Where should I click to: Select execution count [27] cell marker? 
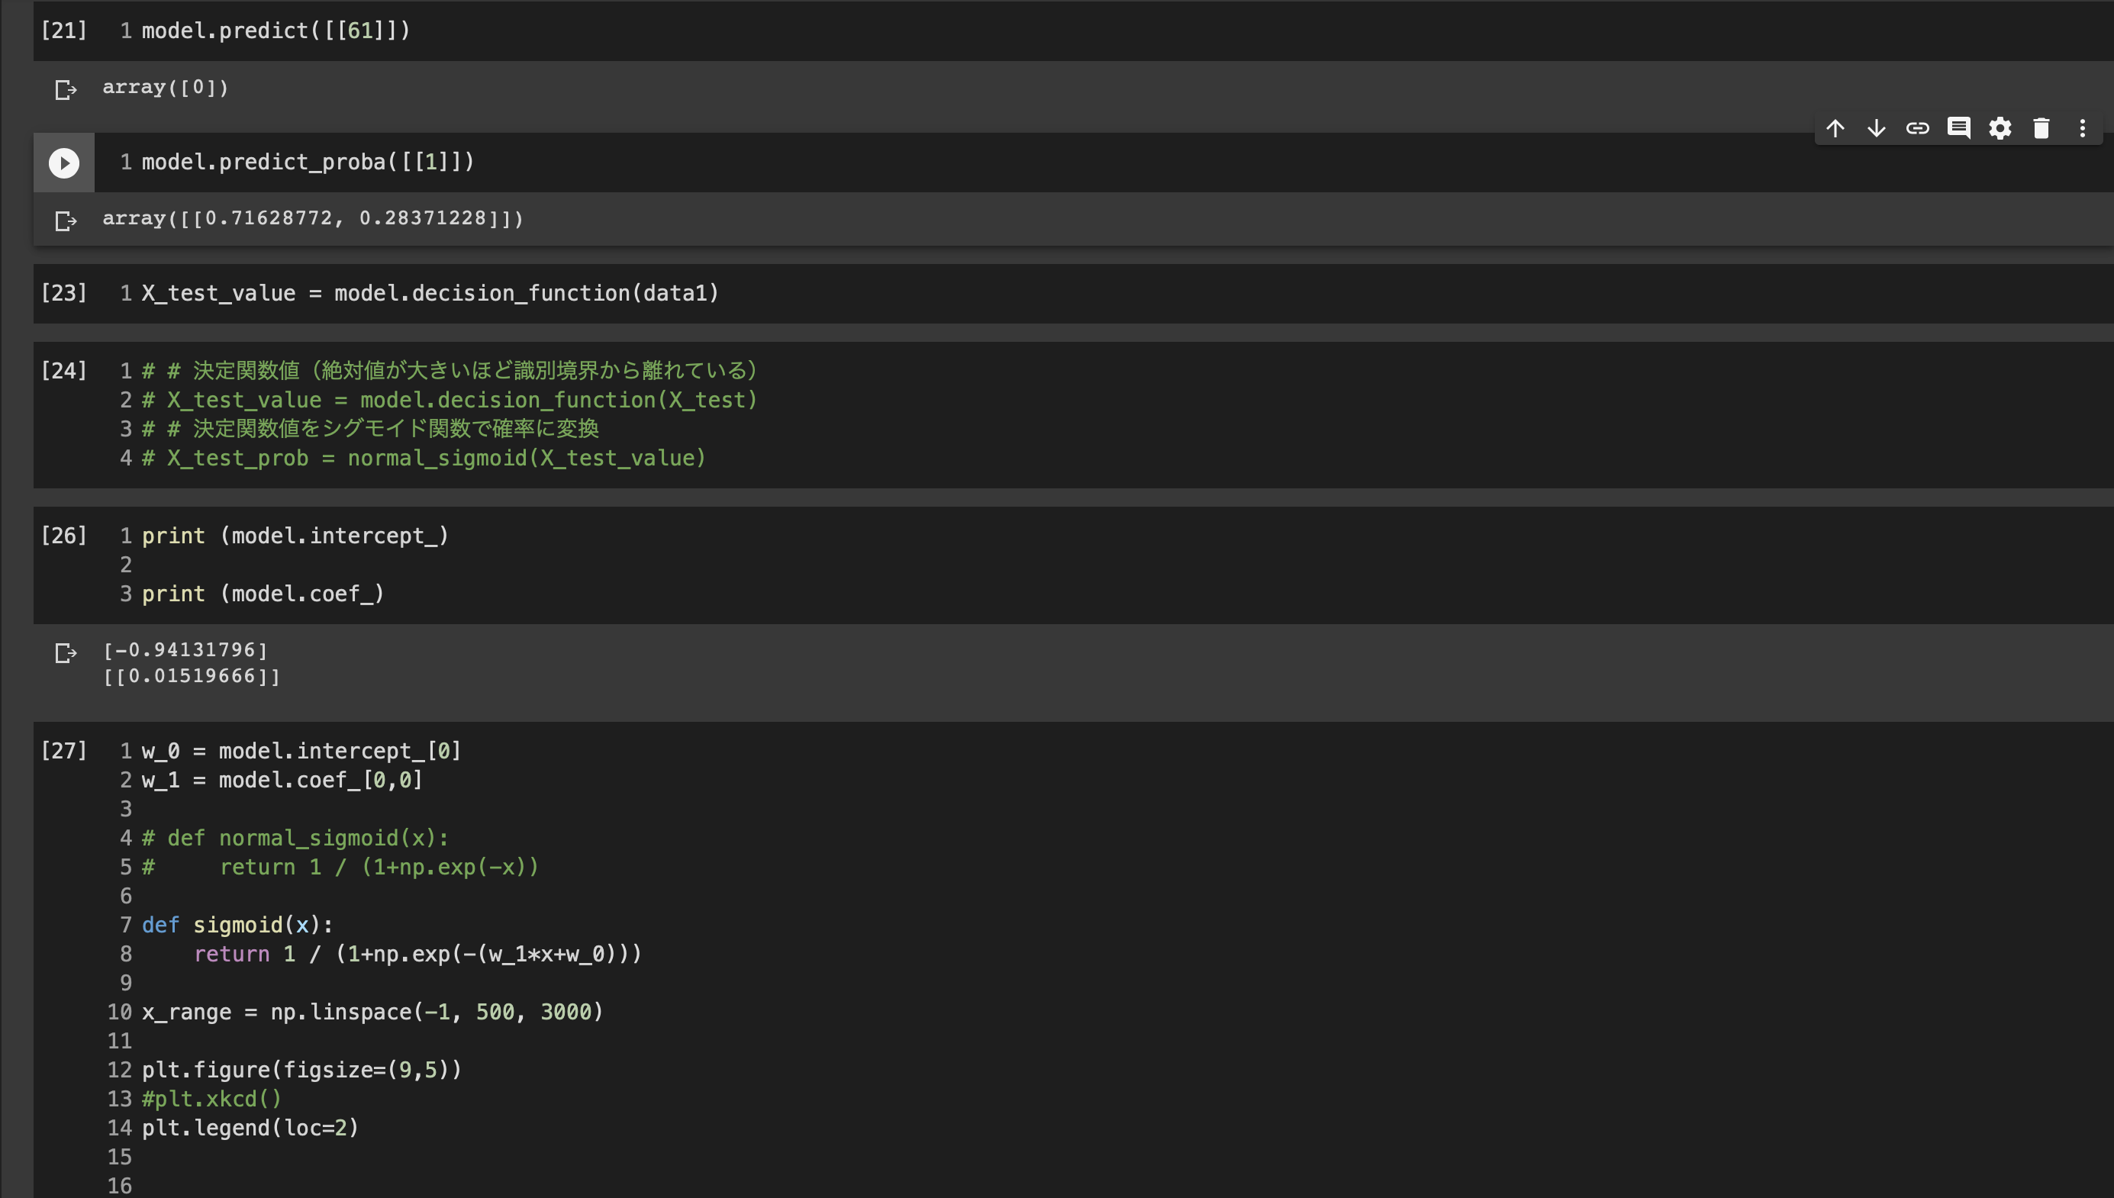tap(63, 751)
